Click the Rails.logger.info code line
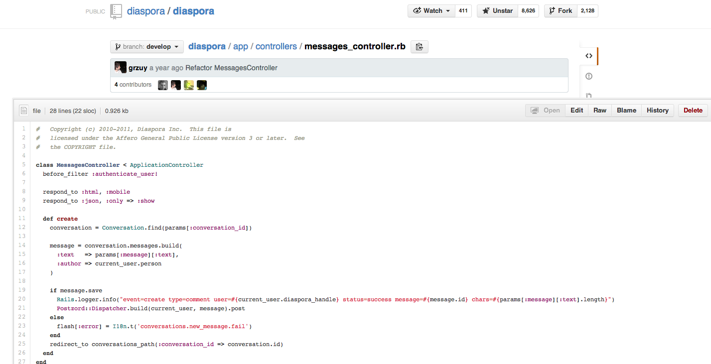Viewport: 711px width, 364px height. 336,299
